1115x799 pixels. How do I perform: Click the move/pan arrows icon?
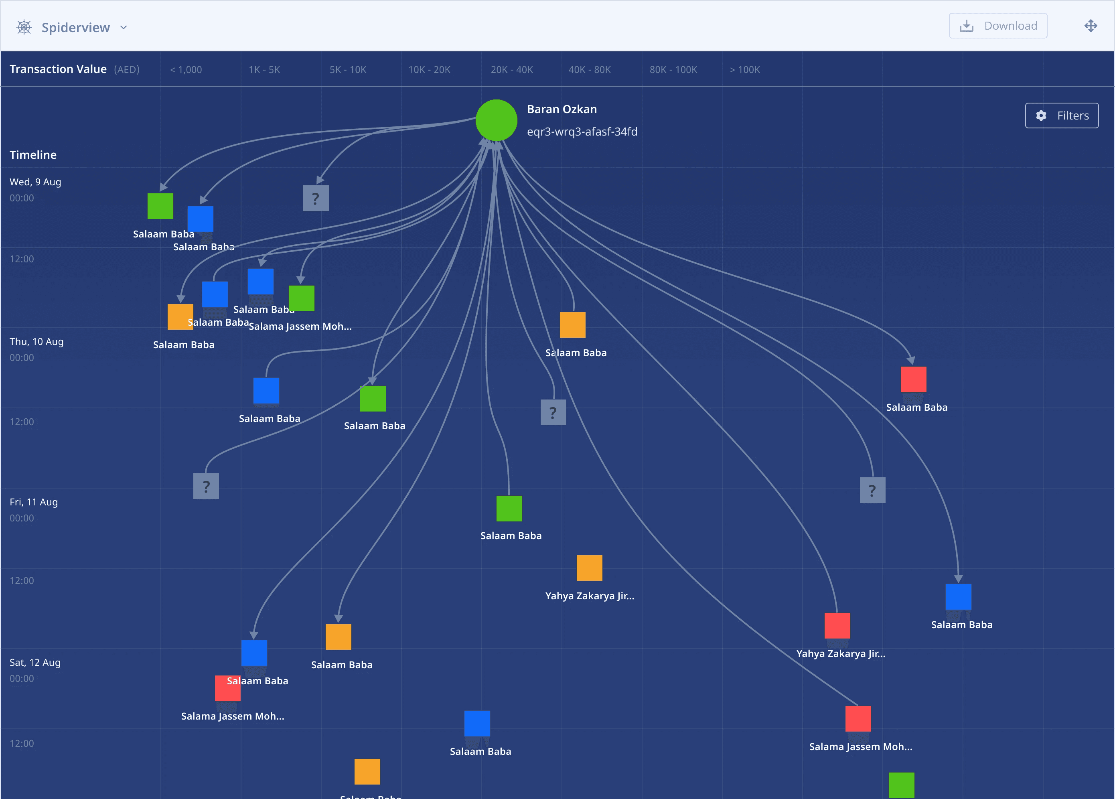(x=1091, y=26)
